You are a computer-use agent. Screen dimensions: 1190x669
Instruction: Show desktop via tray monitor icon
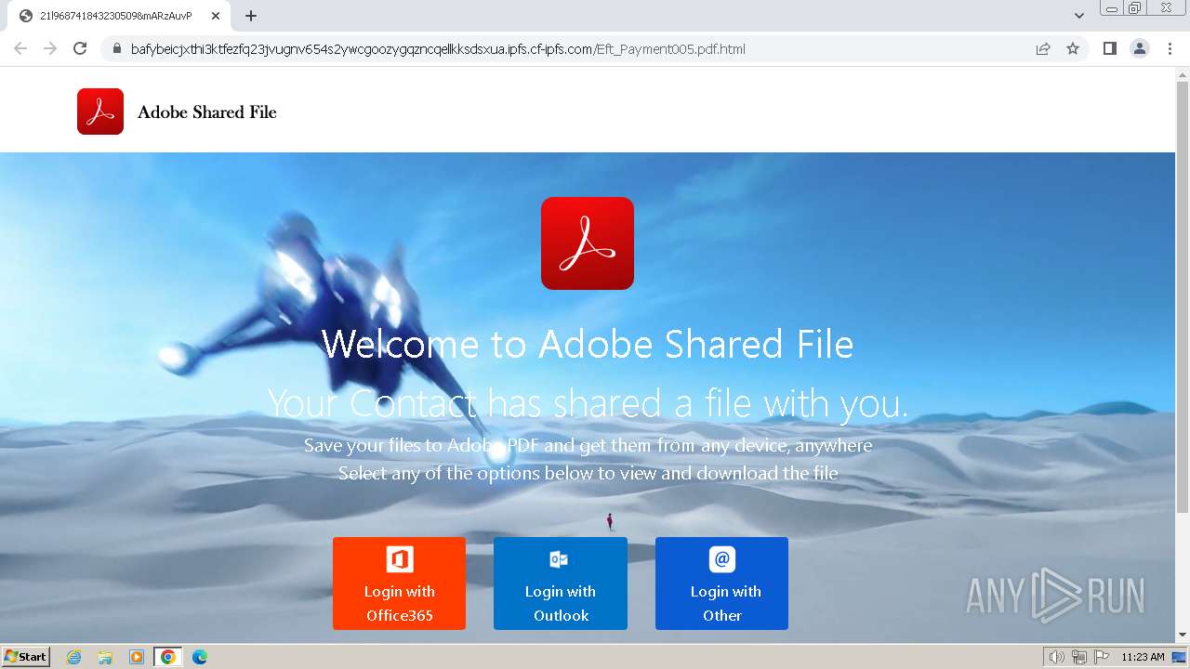coord(1180,657)
